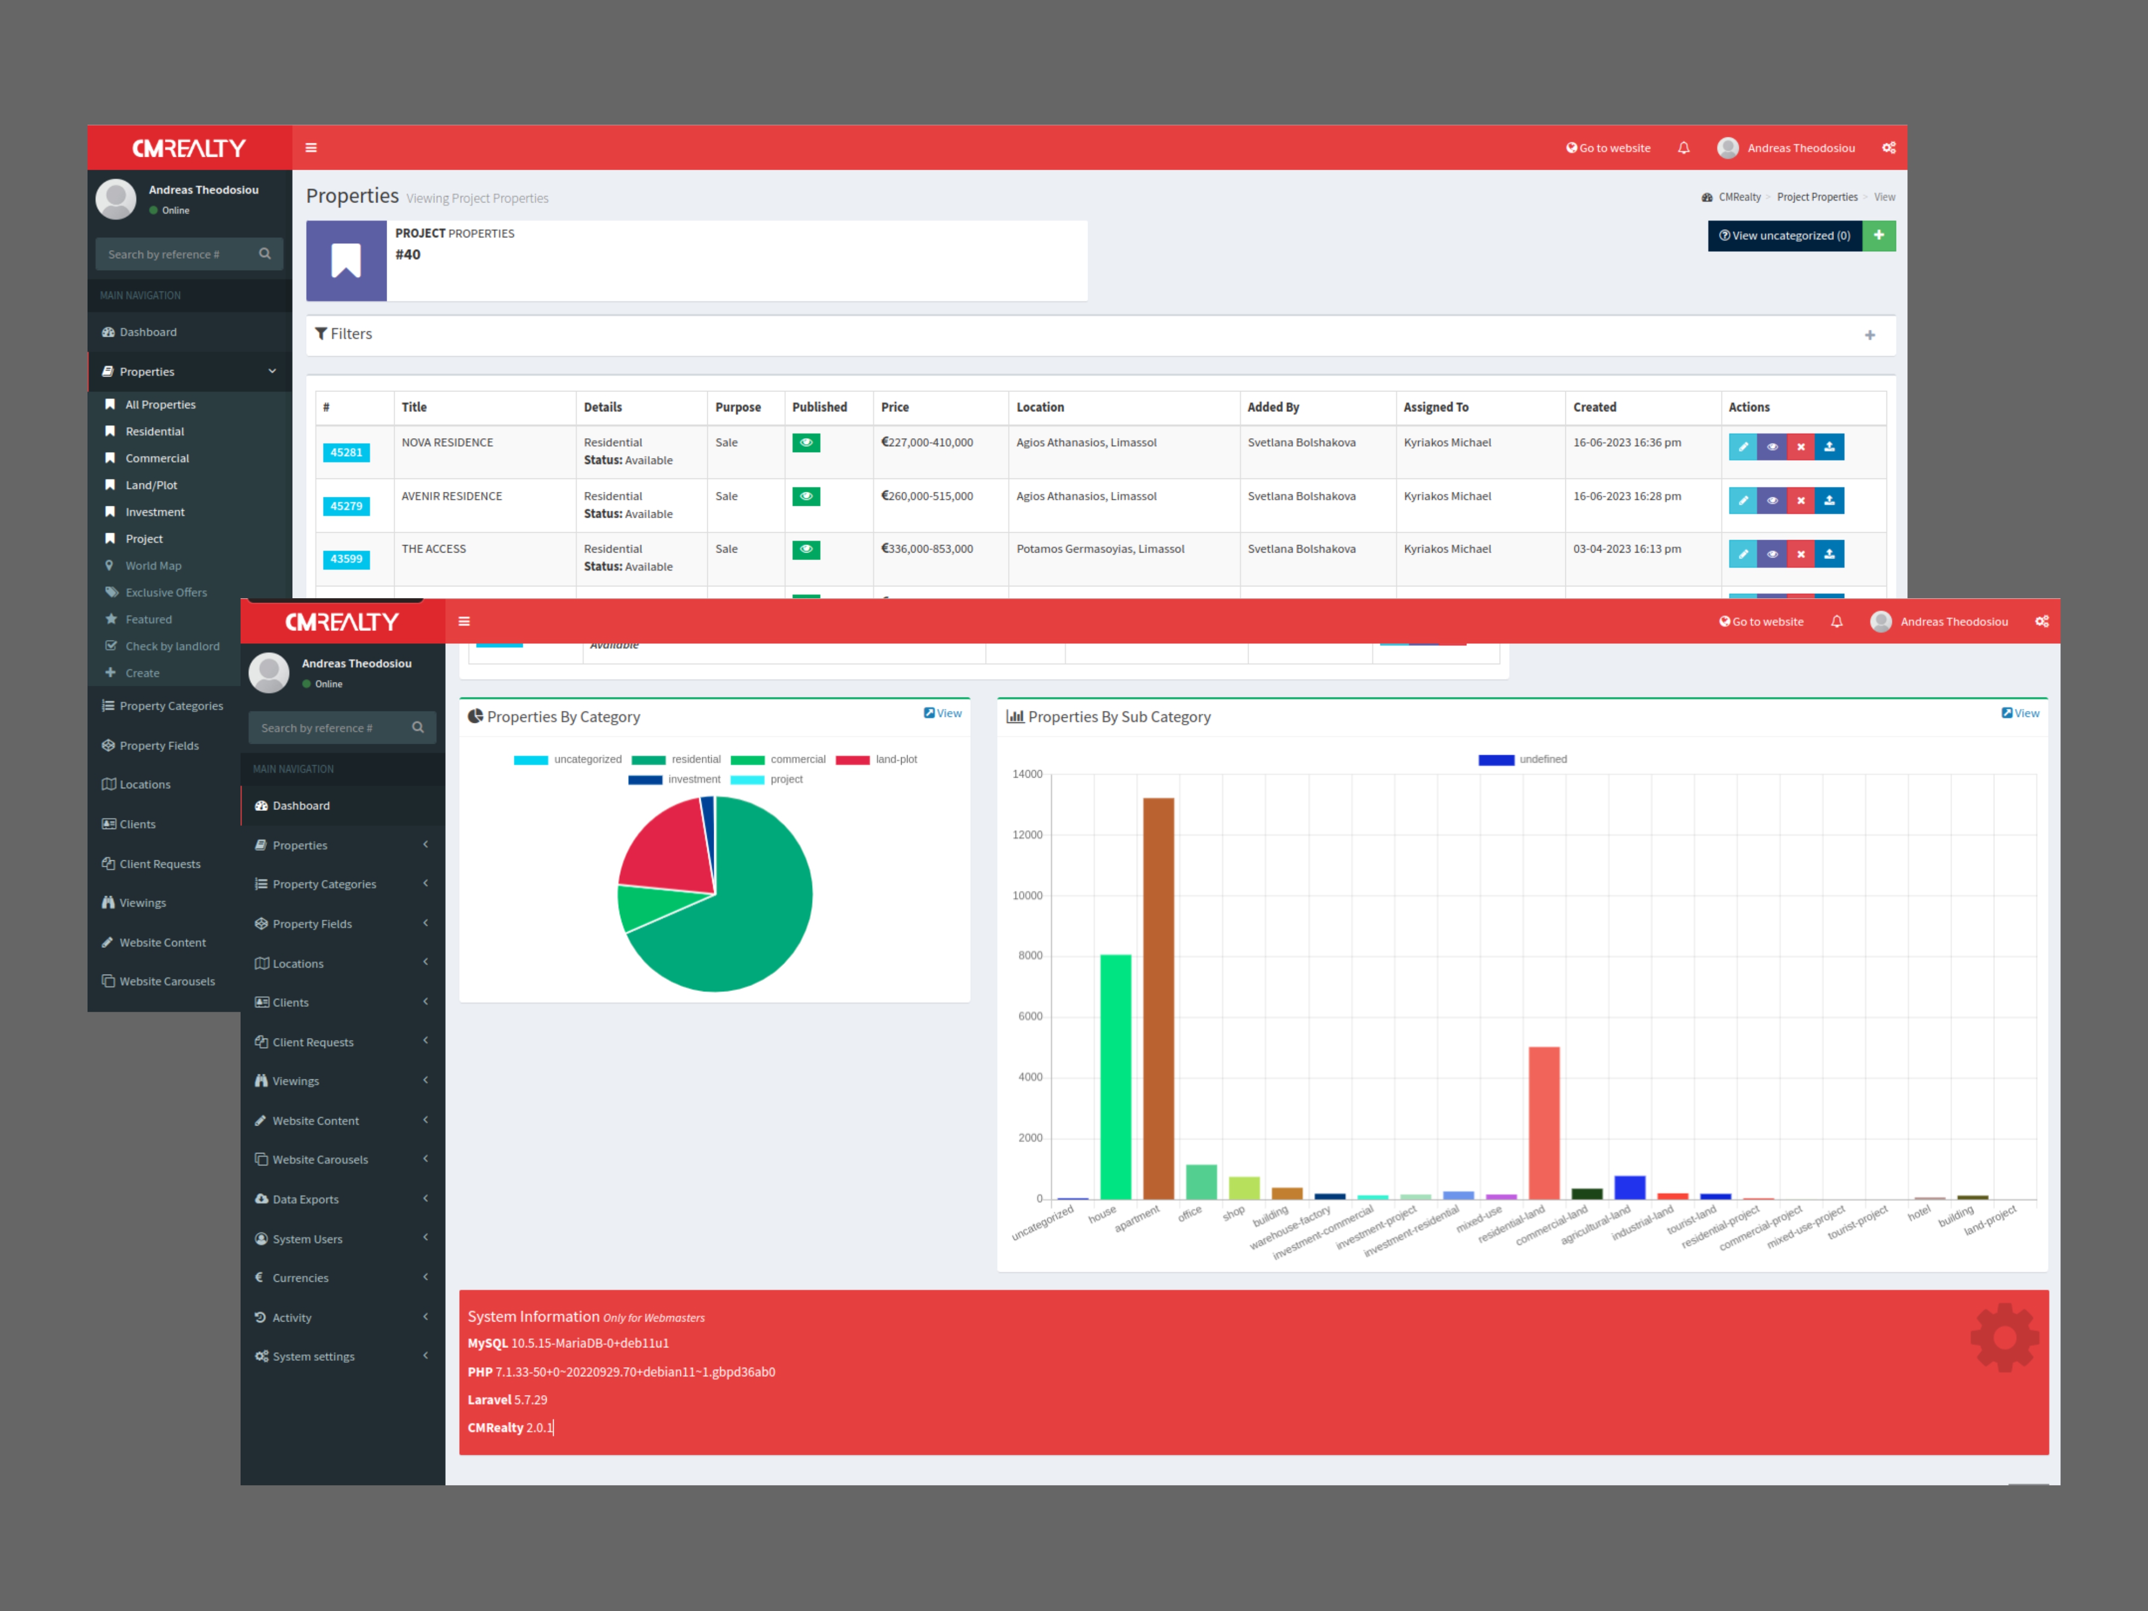
Task: Click the assign user icon for NOVA RESIDENCE
Action: click(x=1830, y=447)
